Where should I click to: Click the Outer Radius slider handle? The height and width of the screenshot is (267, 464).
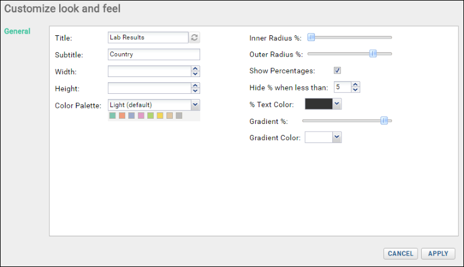click(373, 54)
